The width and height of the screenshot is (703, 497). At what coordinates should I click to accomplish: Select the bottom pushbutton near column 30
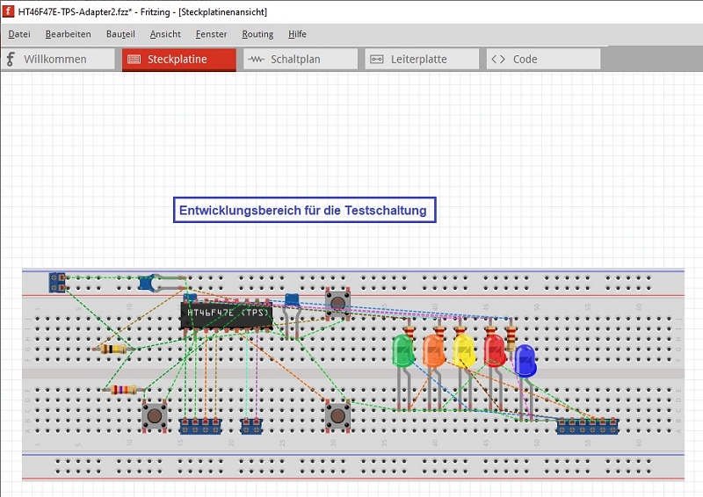tap(337, 416)
